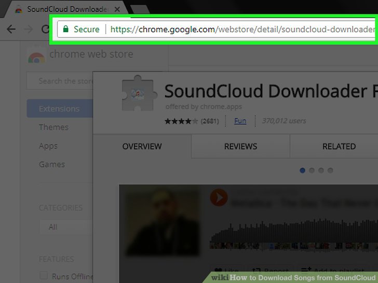Image resolution: width=378 pixels, height=283 pixels.
Task: Open the Fun category link
Action: pos(240,121)
